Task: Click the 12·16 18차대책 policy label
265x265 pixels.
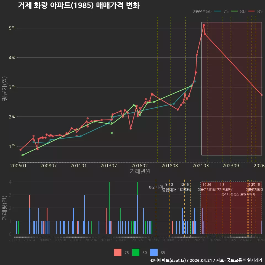Action: click(x=184, y=187)
